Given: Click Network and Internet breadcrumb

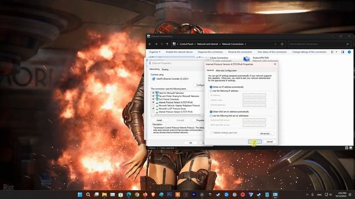Looking at the screenshot, I should tap(207, 44).
